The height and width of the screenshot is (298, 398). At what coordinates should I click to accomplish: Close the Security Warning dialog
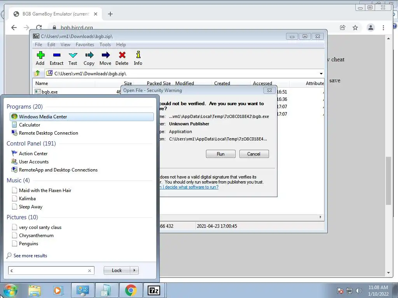pos(270,90)
